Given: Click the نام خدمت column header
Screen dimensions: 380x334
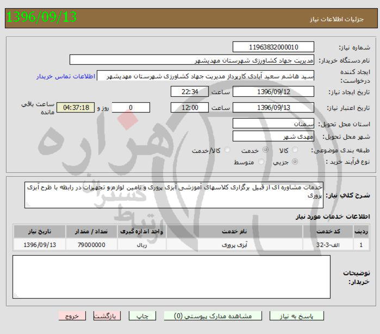Looking at the screenshot, I should 234,231.
